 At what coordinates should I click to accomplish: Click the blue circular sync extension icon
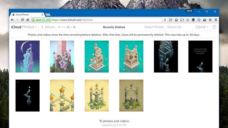(x=199, y=20)
